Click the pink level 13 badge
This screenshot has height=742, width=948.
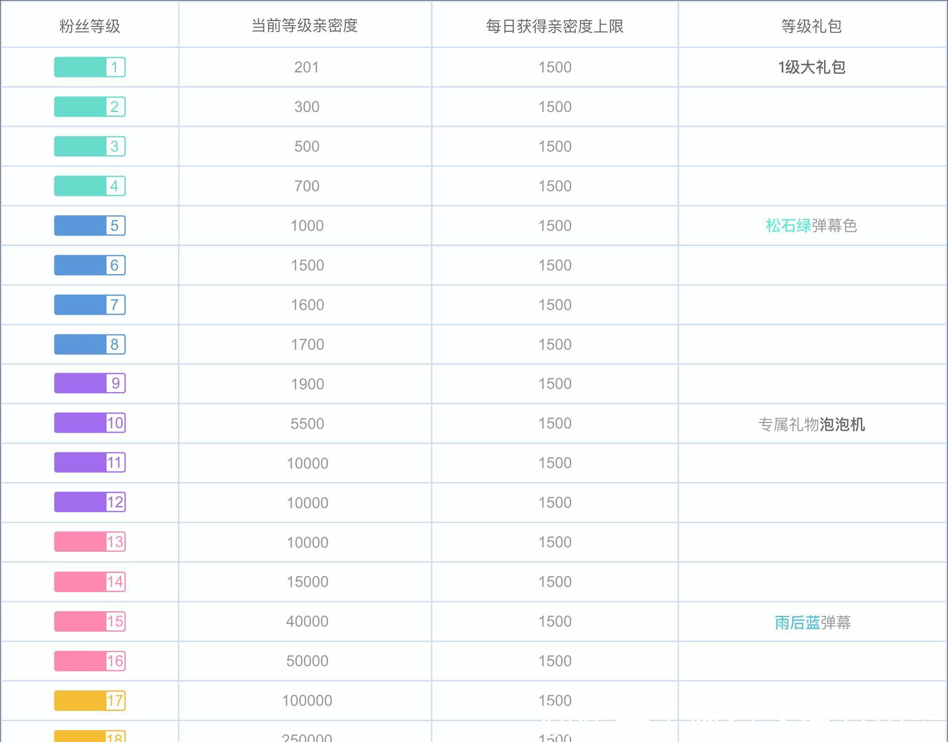coord(90,542)
